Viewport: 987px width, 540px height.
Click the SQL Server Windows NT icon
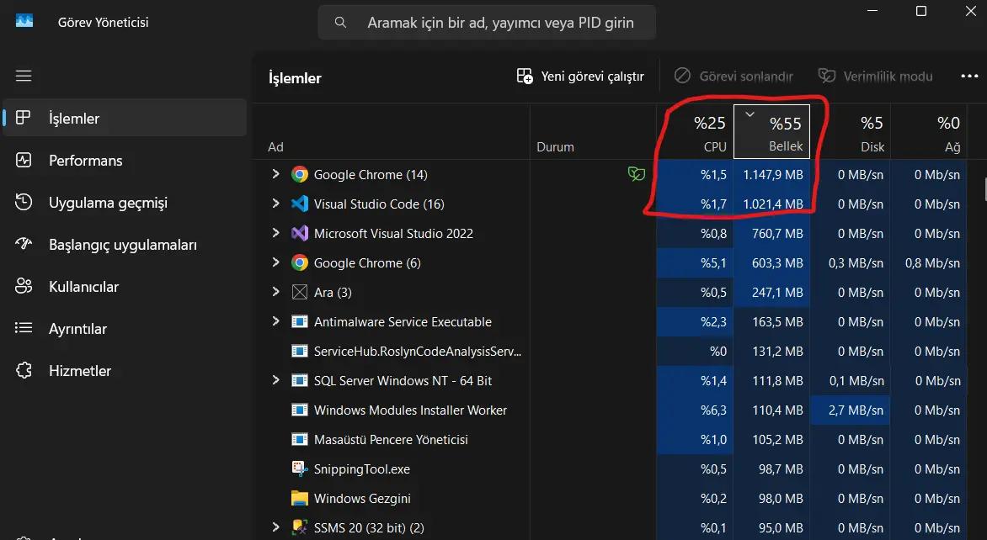tap(300, 380)
